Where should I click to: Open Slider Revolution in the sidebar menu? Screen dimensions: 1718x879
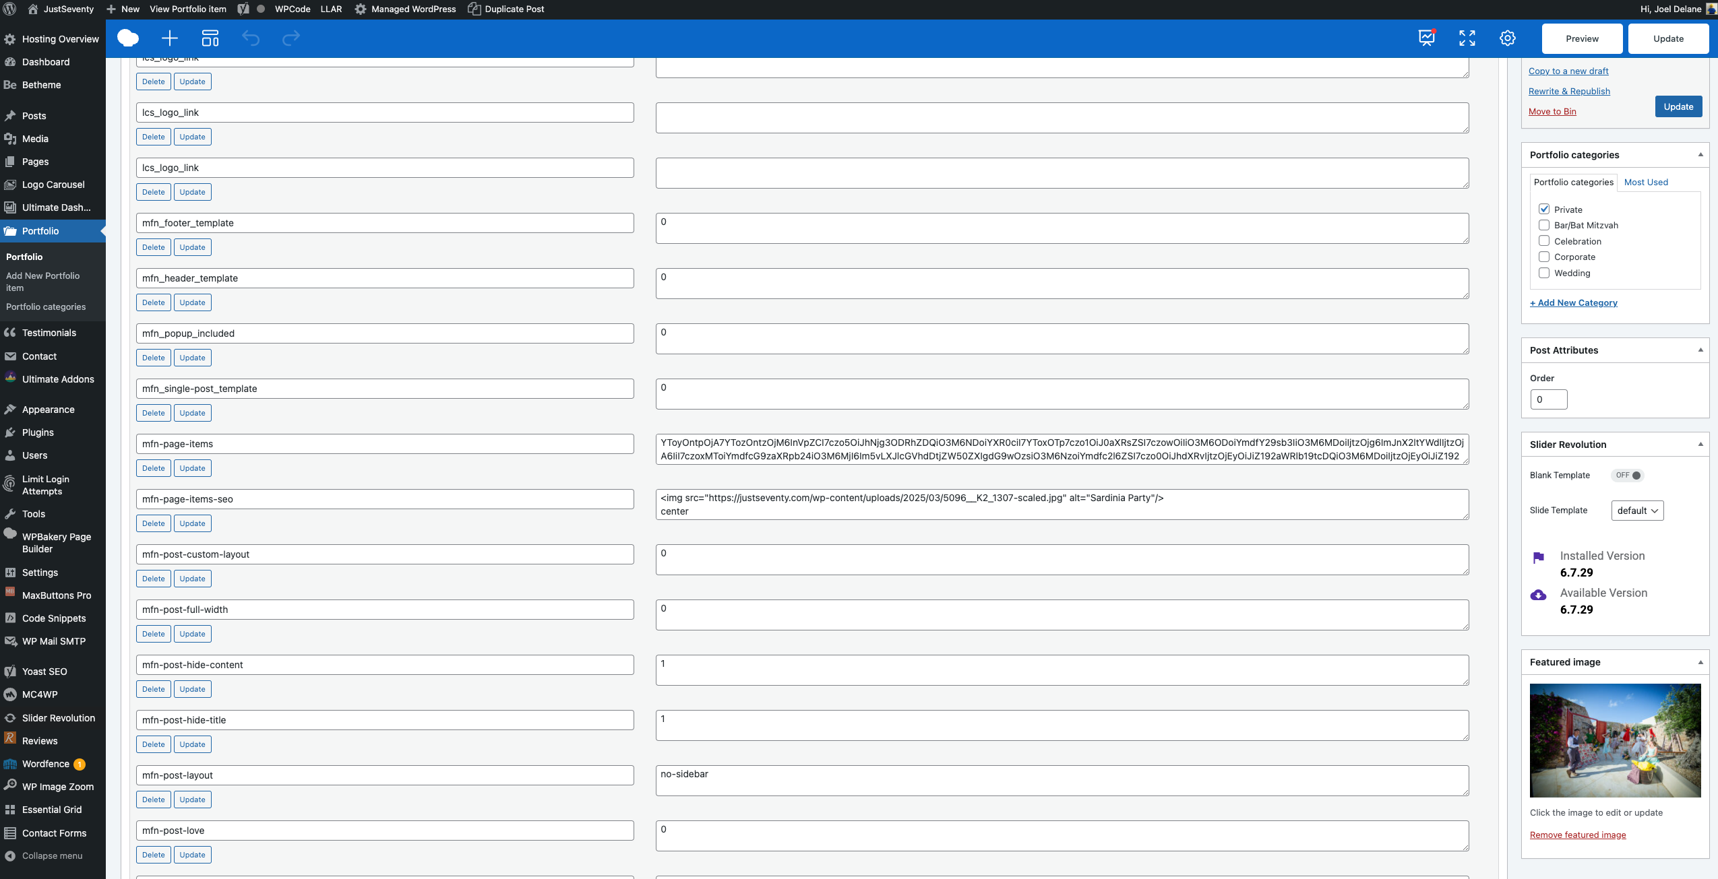pyautogui.click(x=58, y=718)
